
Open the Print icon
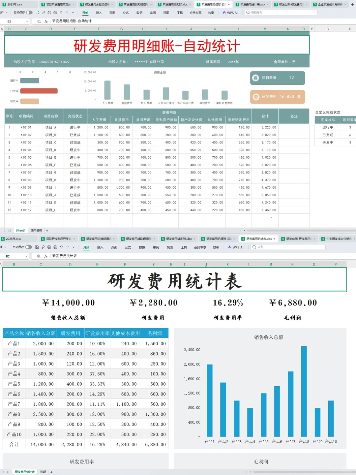[x=49, y=13]
